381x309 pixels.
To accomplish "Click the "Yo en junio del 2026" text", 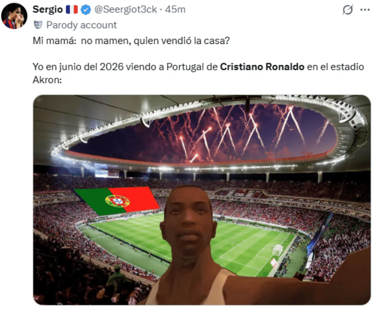I will tap(78, 67).
